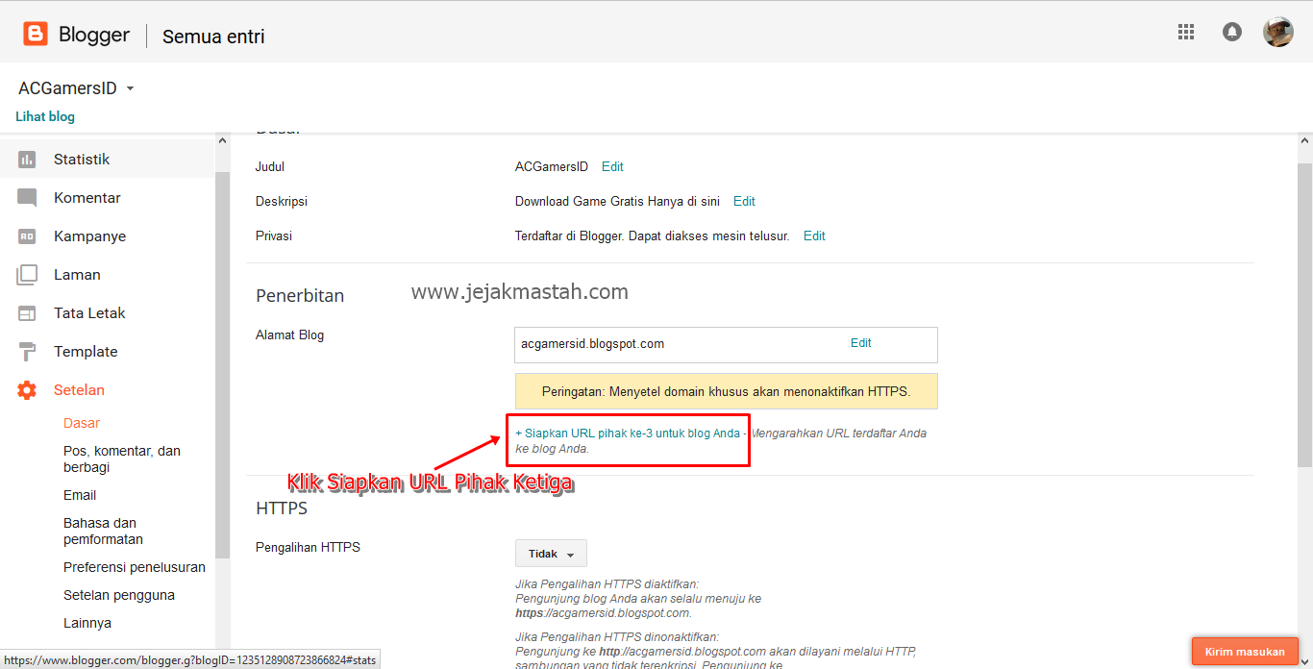
Task: Open the Lainnya settings subitem
Action: click(87, 623)
